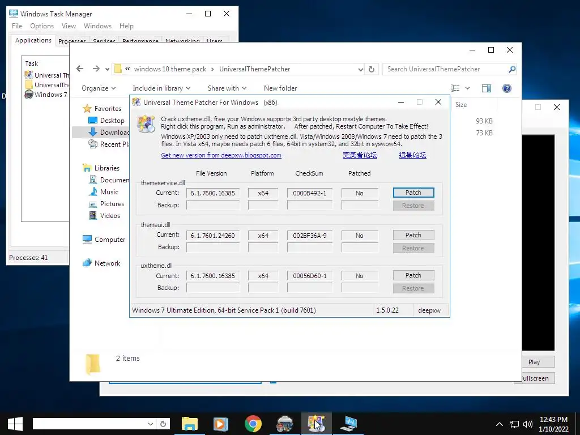Viewport: 580px width, 435px height.
Task: Select the Universal Th task in Task Manager
Action: [x=47, y=75]
